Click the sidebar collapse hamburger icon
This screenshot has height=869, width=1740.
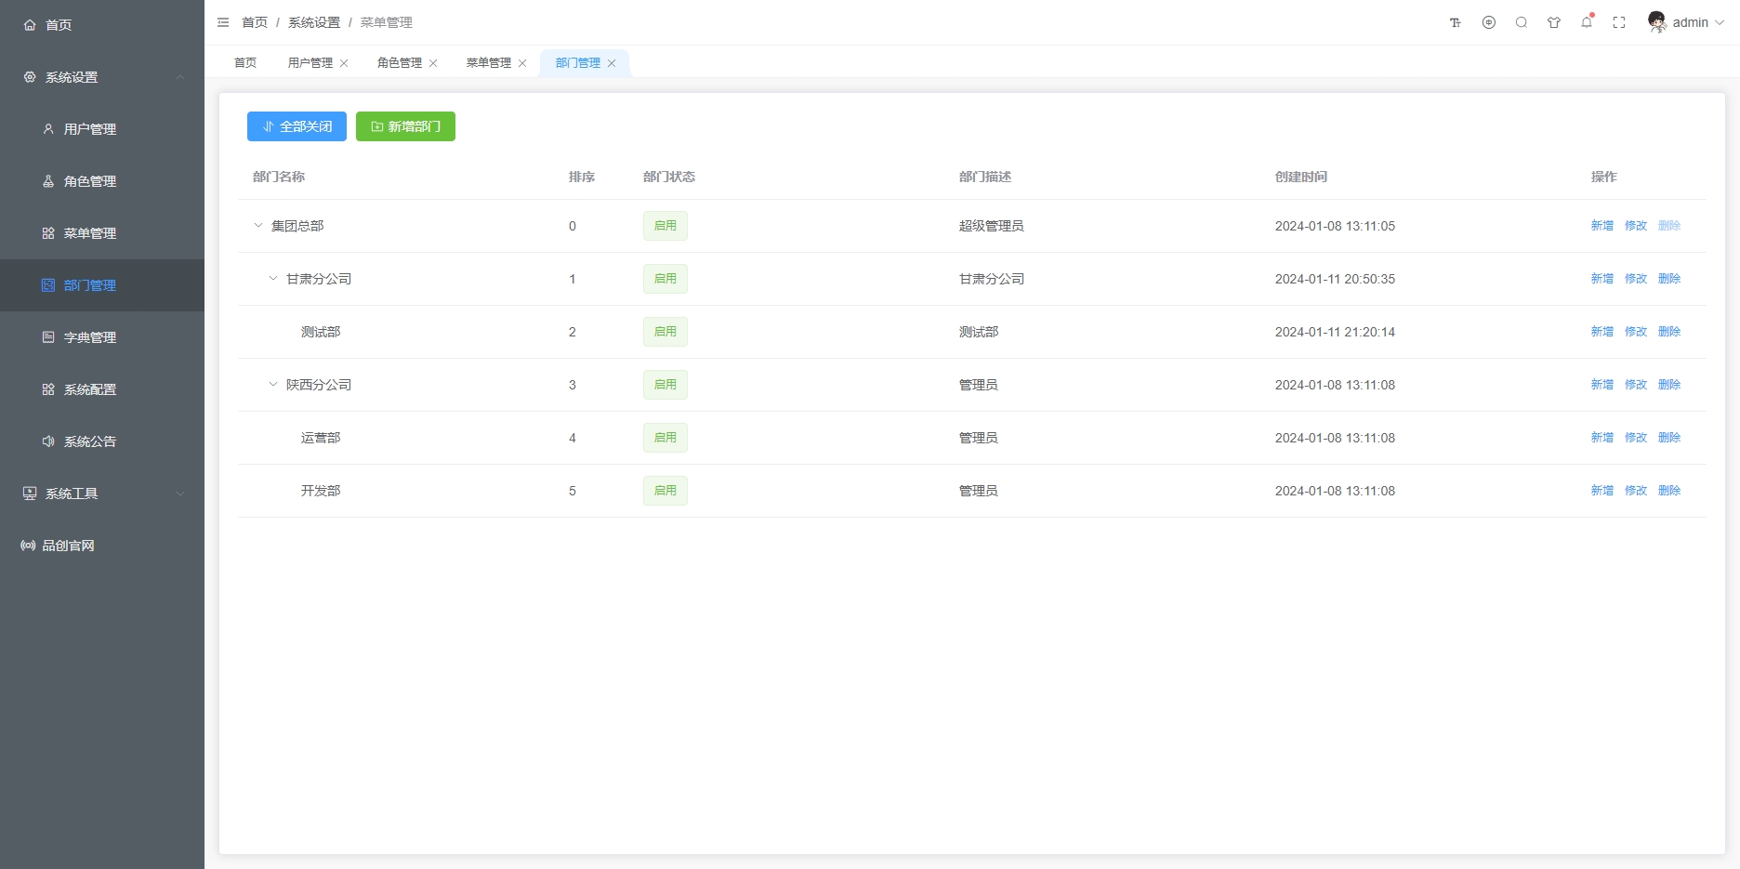point(223,22)
